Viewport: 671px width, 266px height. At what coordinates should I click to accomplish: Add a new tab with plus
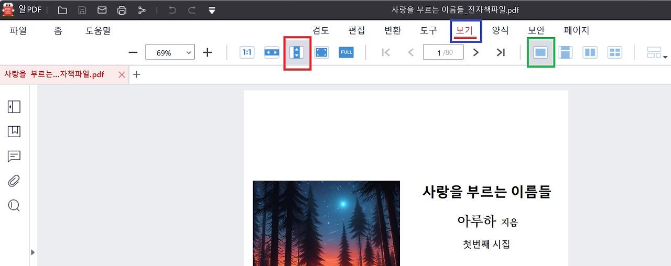pos(137,75)
